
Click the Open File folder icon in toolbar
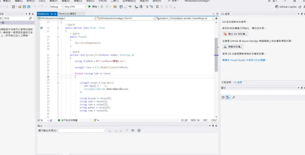20,7
